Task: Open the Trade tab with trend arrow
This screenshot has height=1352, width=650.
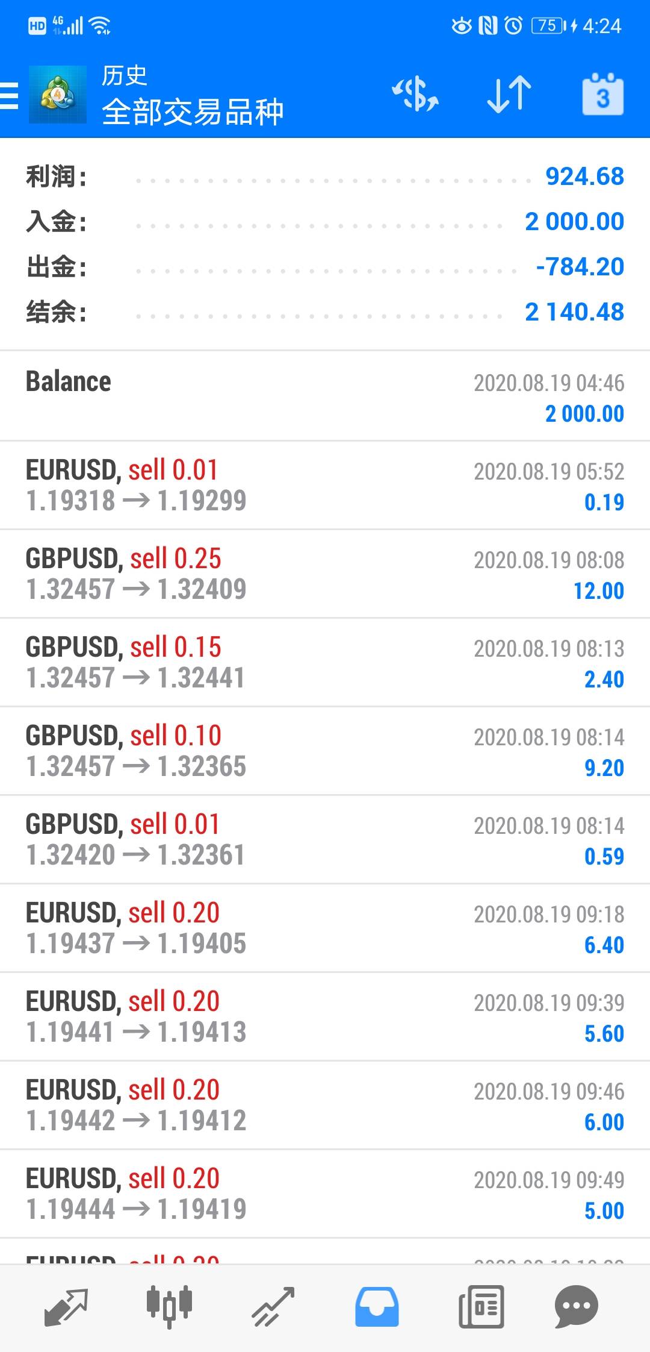Action: pos(273,1307)
